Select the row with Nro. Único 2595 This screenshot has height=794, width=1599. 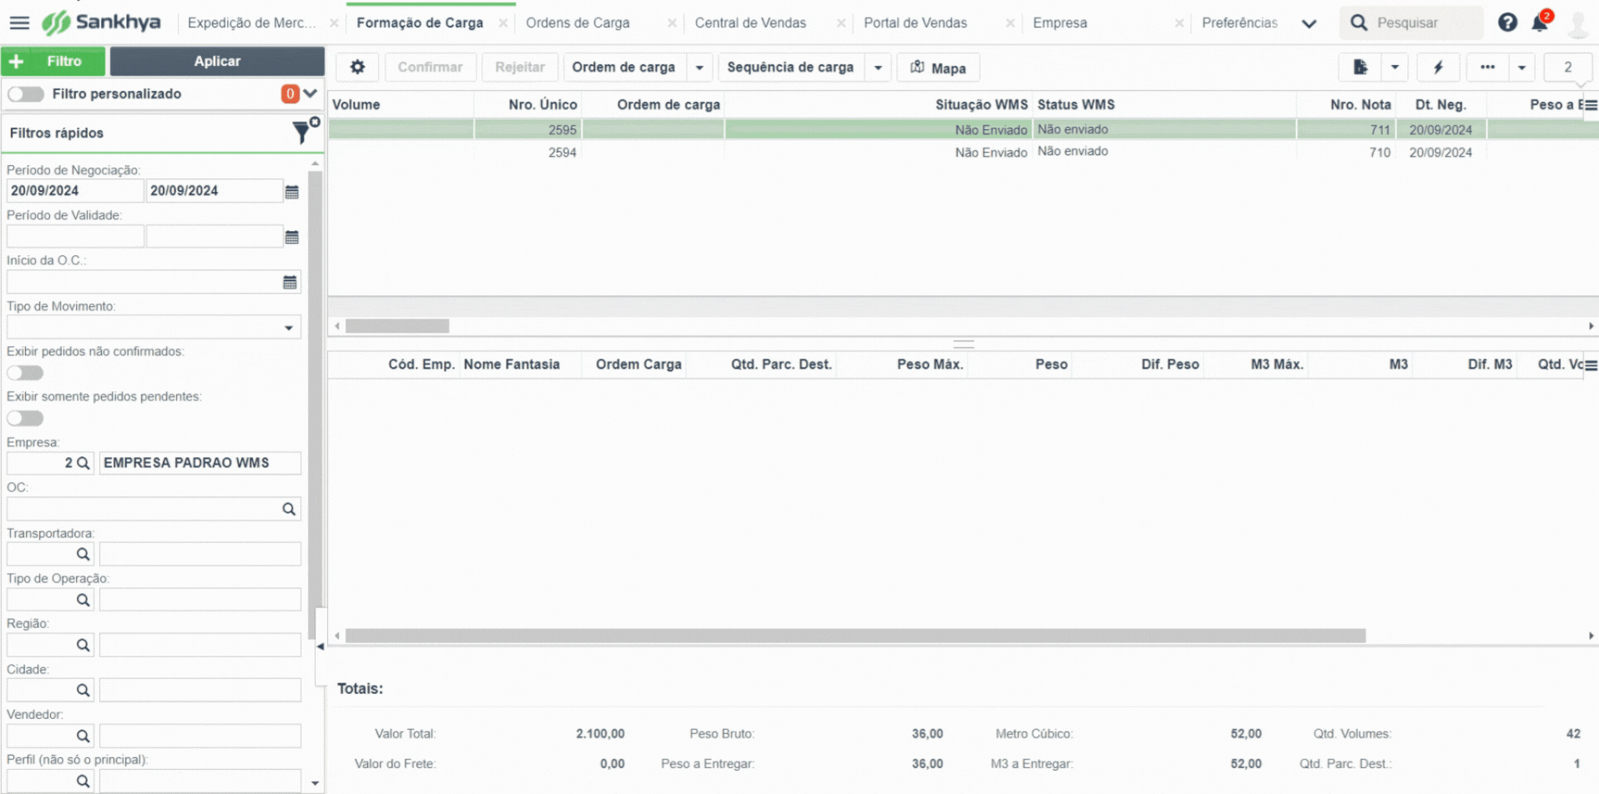pos(963,129)
